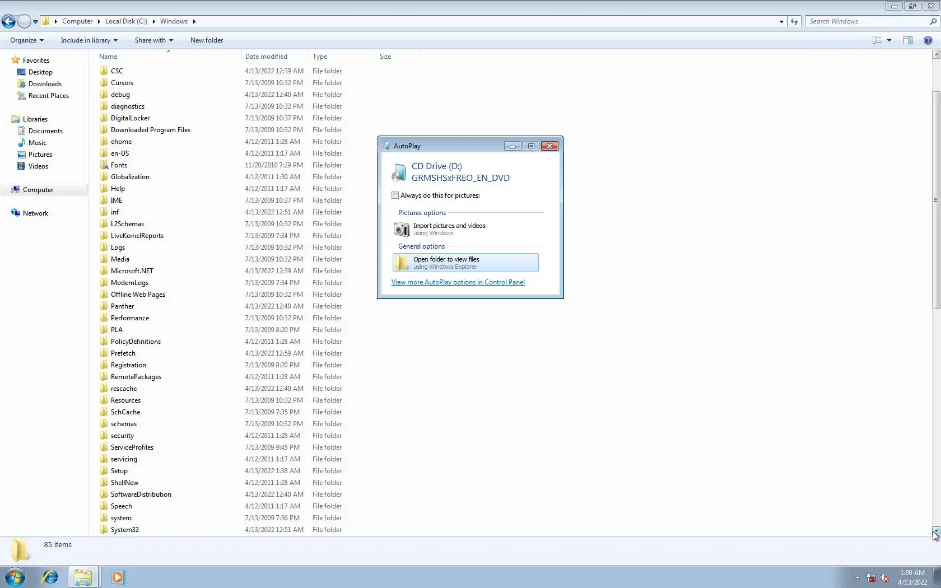Open Windows Media Player from the taskbar
The height and width of the screenshot is (588, 941).
click(118, 577)
